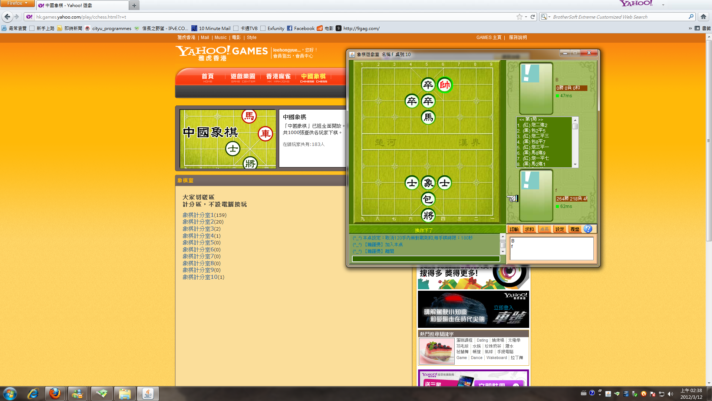Screen dimensions: 712x401
Task: Open the Firefox menu dropdown
Action: (x=17, y=3)
